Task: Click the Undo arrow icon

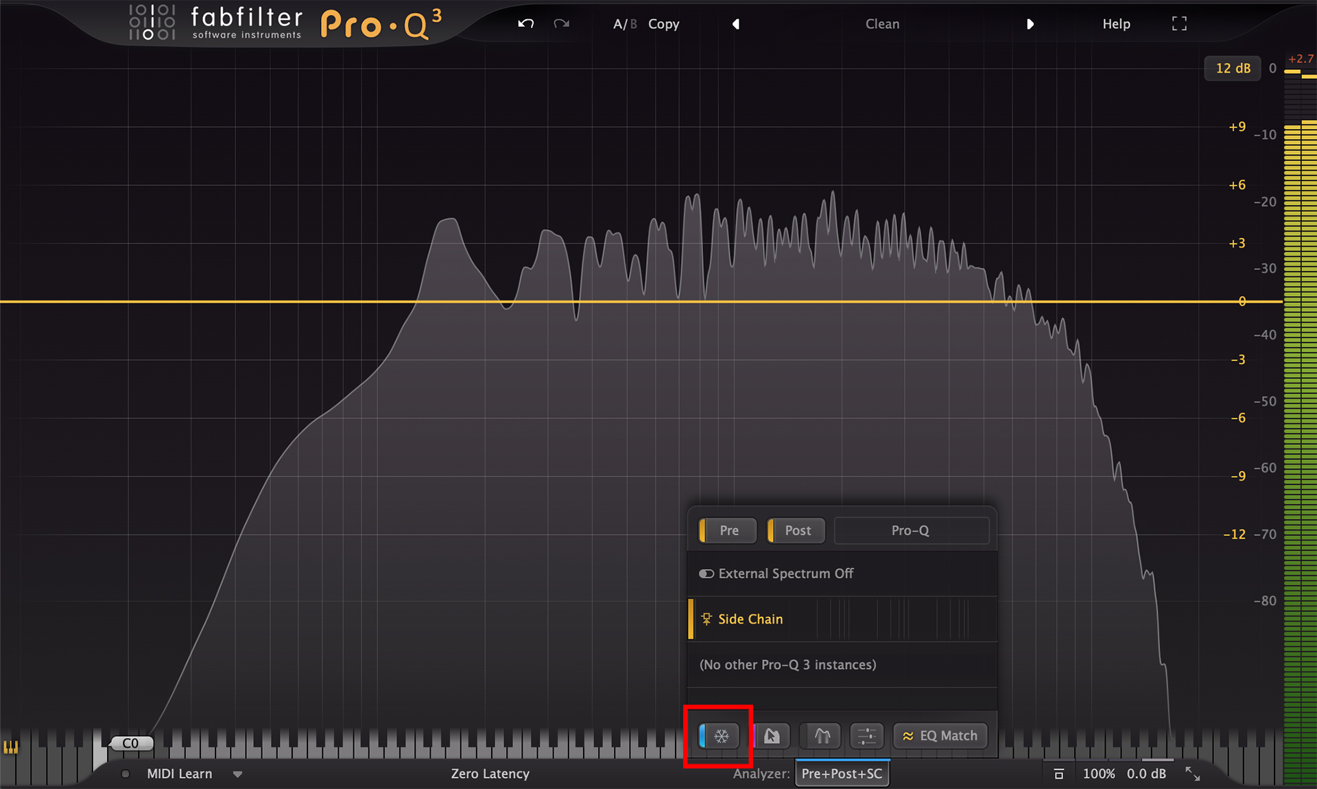Action: pyautogui.click(x=526, y=24)
